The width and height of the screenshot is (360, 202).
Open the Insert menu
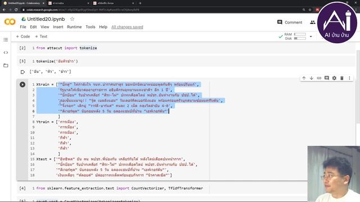(58, 27)
